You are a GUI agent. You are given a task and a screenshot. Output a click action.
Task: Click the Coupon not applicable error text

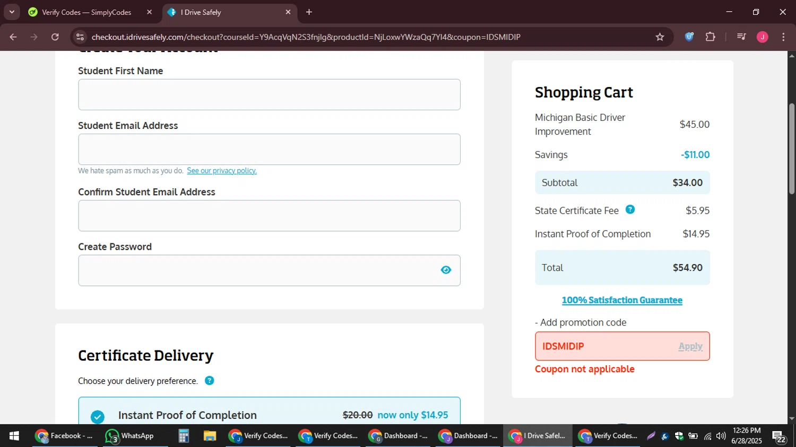click(584, 369)
